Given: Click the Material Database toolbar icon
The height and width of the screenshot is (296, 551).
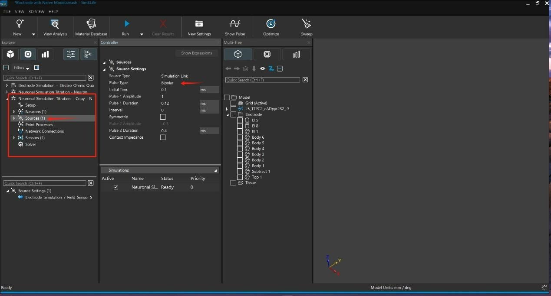Looking at the screenshot, I should pyautogui.click(x=91, y=24).
